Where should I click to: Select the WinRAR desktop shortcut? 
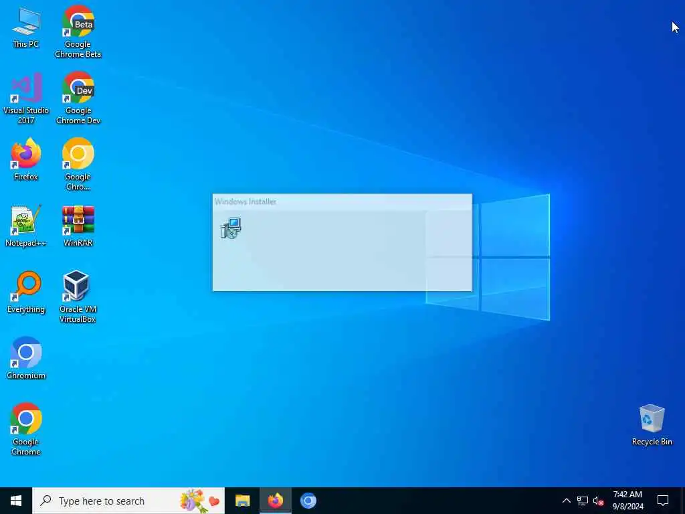(x=78, y=226)
